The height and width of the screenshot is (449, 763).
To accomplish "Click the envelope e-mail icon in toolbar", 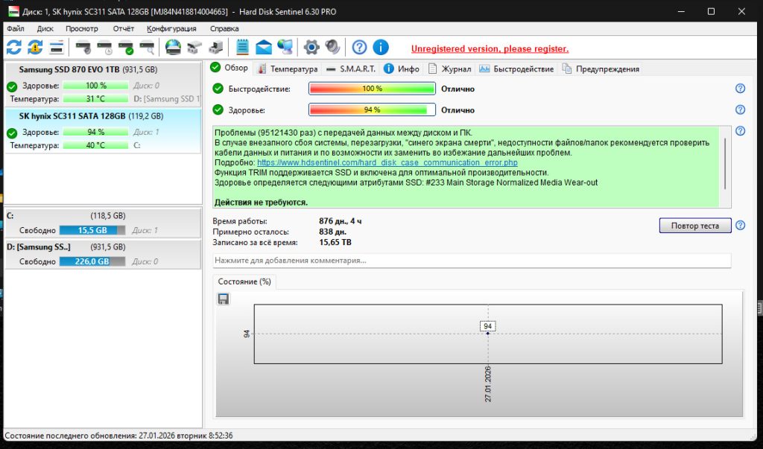I will coord(263,48).
